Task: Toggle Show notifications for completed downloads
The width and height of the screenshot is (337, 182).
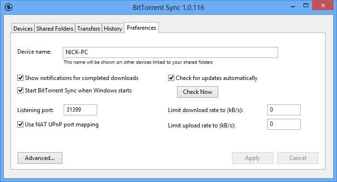Action: coord(20,78)
